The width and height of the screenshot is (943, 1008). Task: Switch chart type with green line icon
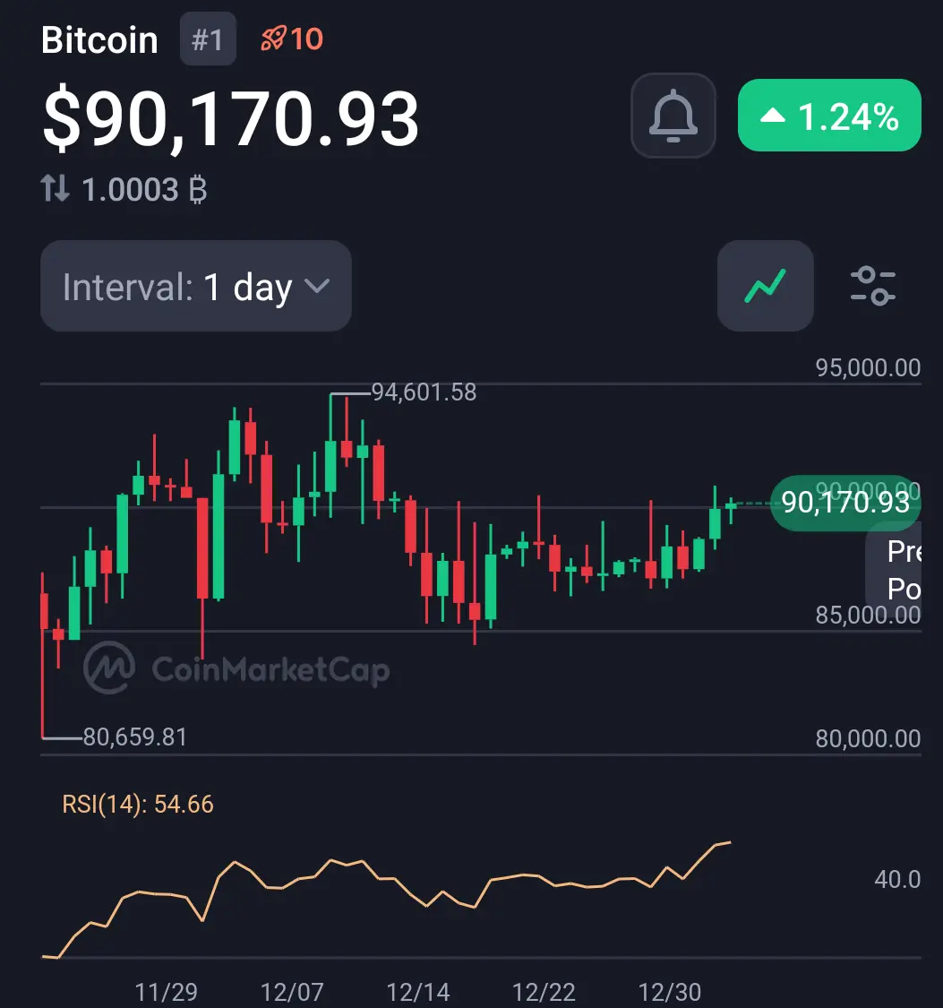[x=765, y=286]
